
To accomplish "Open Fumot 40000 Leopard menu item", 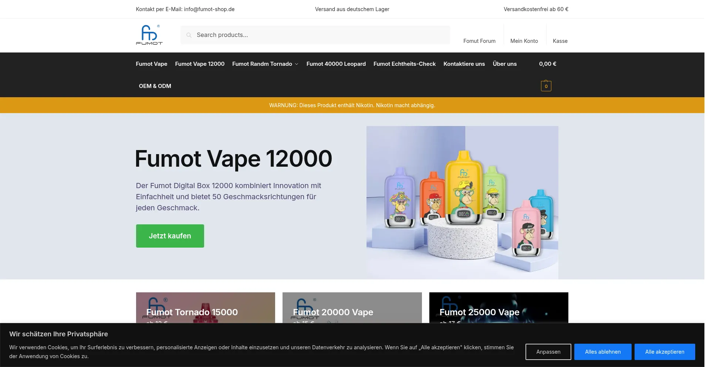I will click(x=336, y=64).
